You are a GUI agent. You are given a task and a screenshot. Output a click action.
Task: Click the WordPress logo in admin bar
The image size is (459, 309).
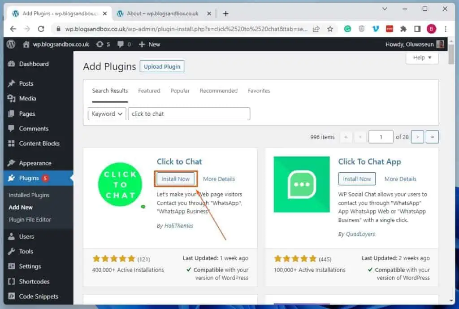(11, 44)
